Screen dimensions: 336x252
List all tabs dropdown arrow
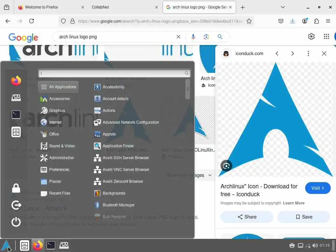point(283,7)
